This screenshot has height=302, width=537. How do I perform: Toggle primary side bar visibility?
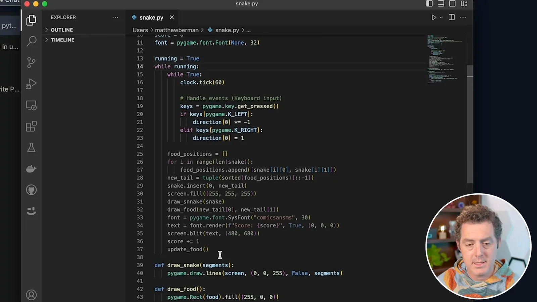(x=429, y=3)
